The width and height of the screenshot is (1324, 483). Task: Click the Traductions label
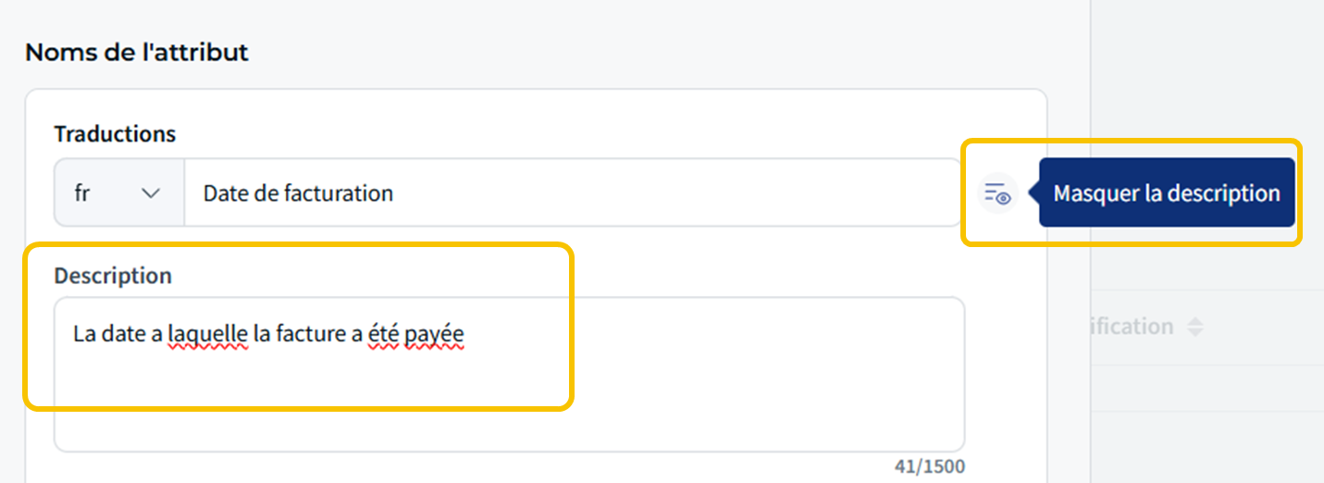click(x=115, y=133)
